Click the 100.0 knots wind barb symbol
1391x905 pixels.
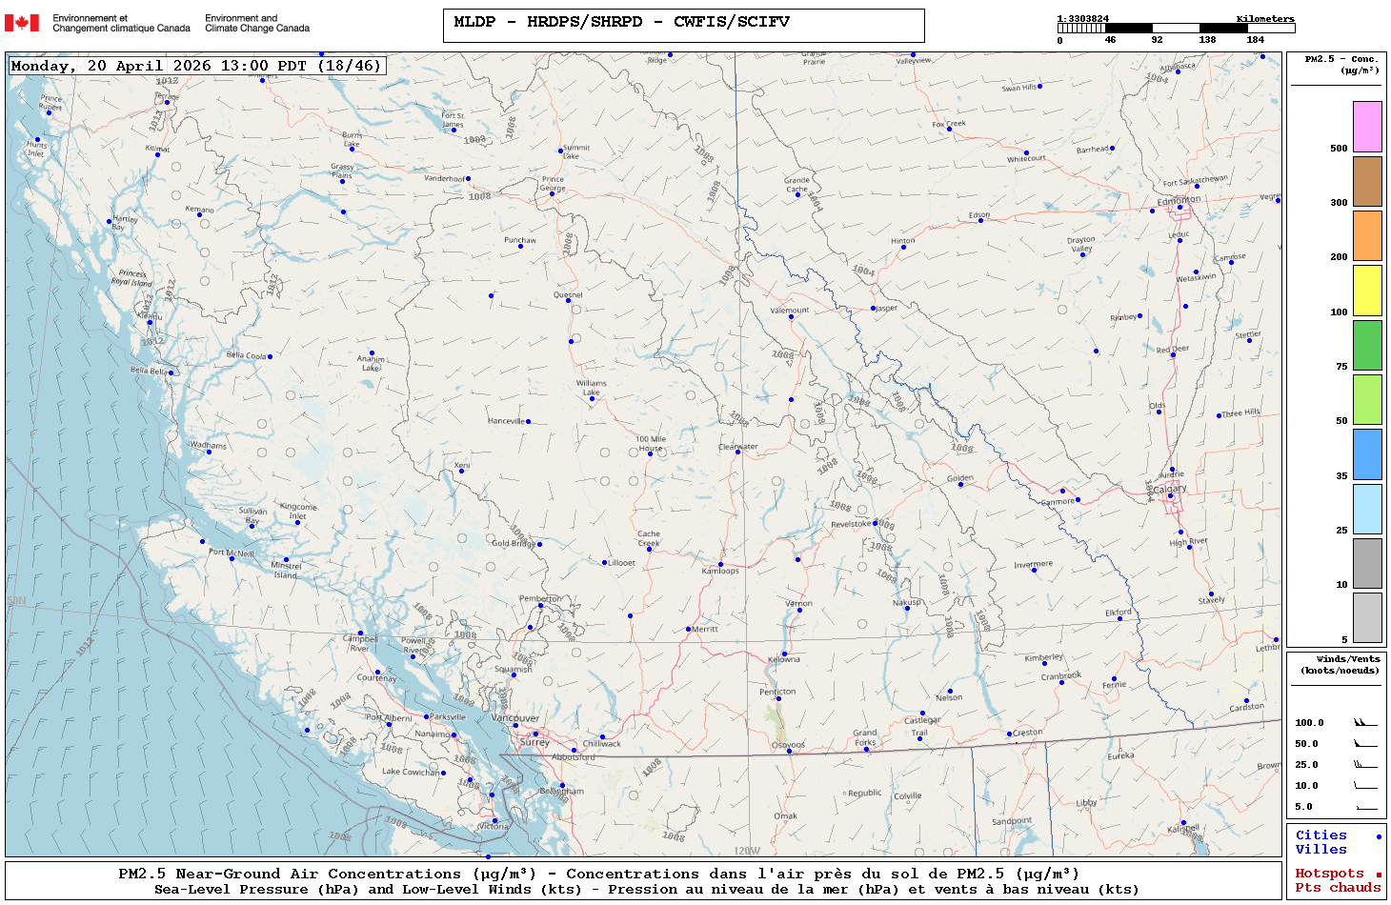click(1364, 723)
